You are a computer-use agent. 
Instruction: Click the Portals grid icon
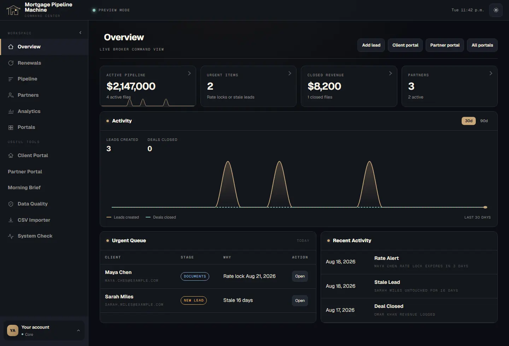click(x=11, y=127)
